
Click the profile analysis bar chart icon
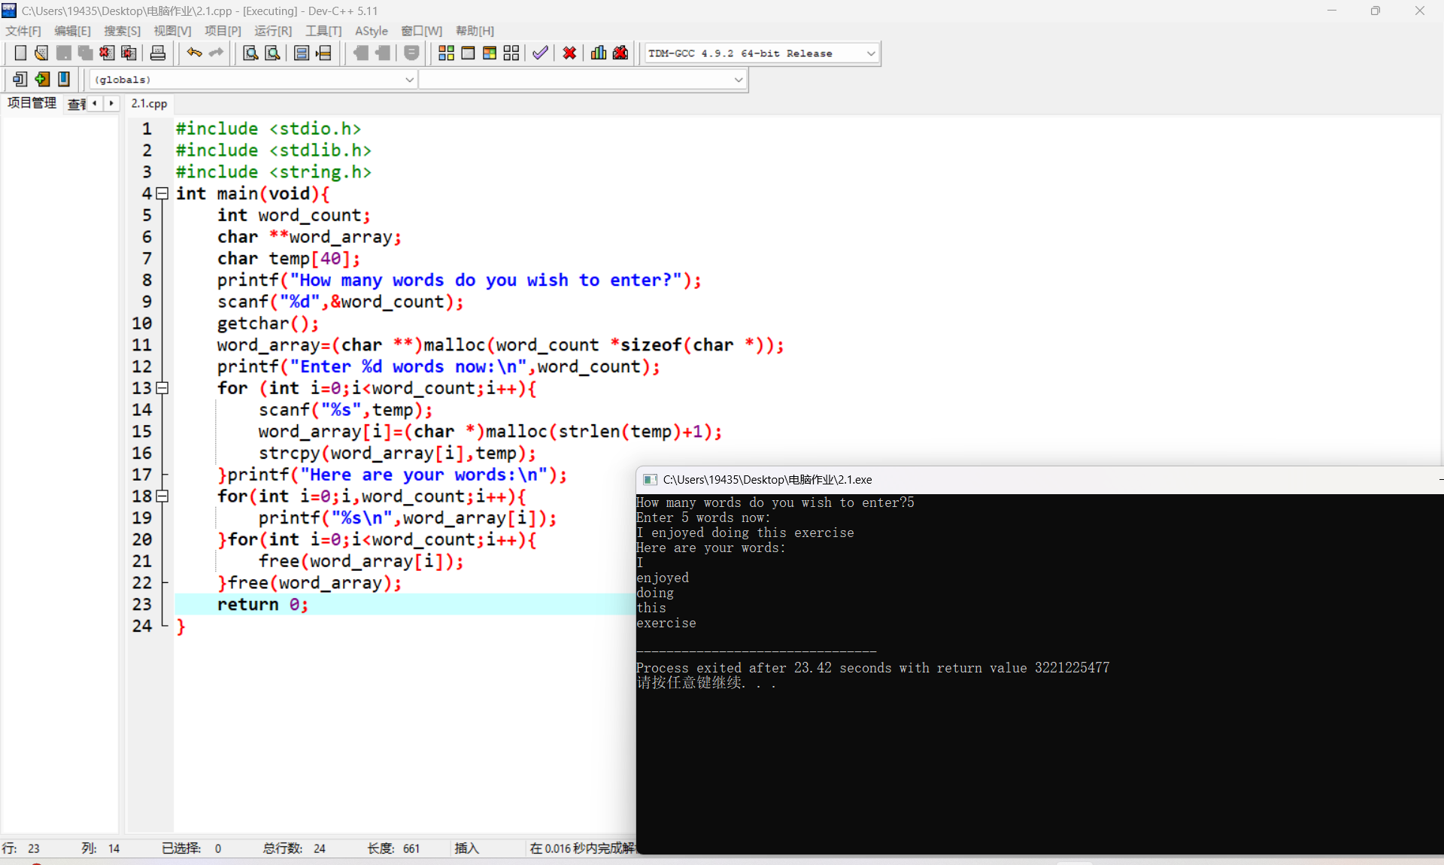pyautogui.click(x=599, y=53)
